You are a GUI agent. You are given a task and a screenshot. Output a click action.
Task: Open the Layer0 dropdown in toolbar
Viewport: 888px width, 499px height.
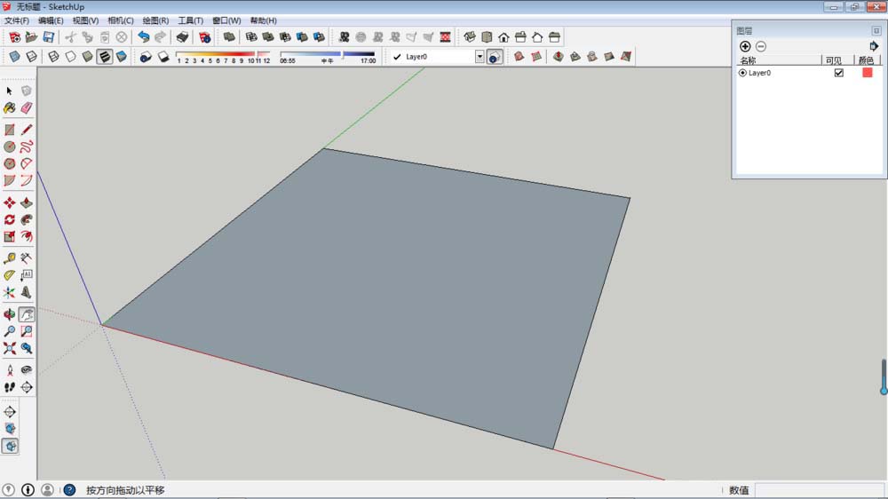[480, 57]
